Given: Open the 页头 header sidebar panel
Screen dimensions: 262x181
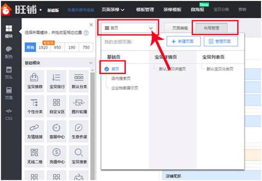Looking at the screenshot, I should 9,73.
